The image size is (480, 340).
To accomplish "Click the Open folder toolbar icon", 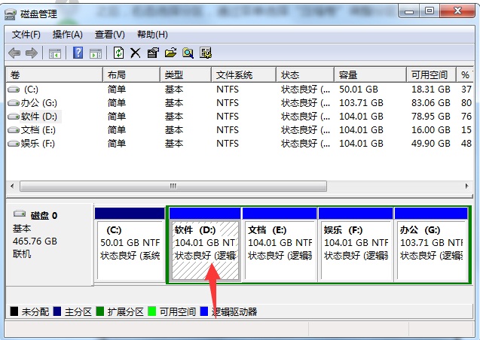I will coord(170,53).
